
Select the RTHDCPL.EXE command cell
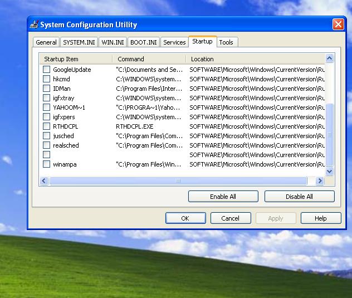click(135, 126)
